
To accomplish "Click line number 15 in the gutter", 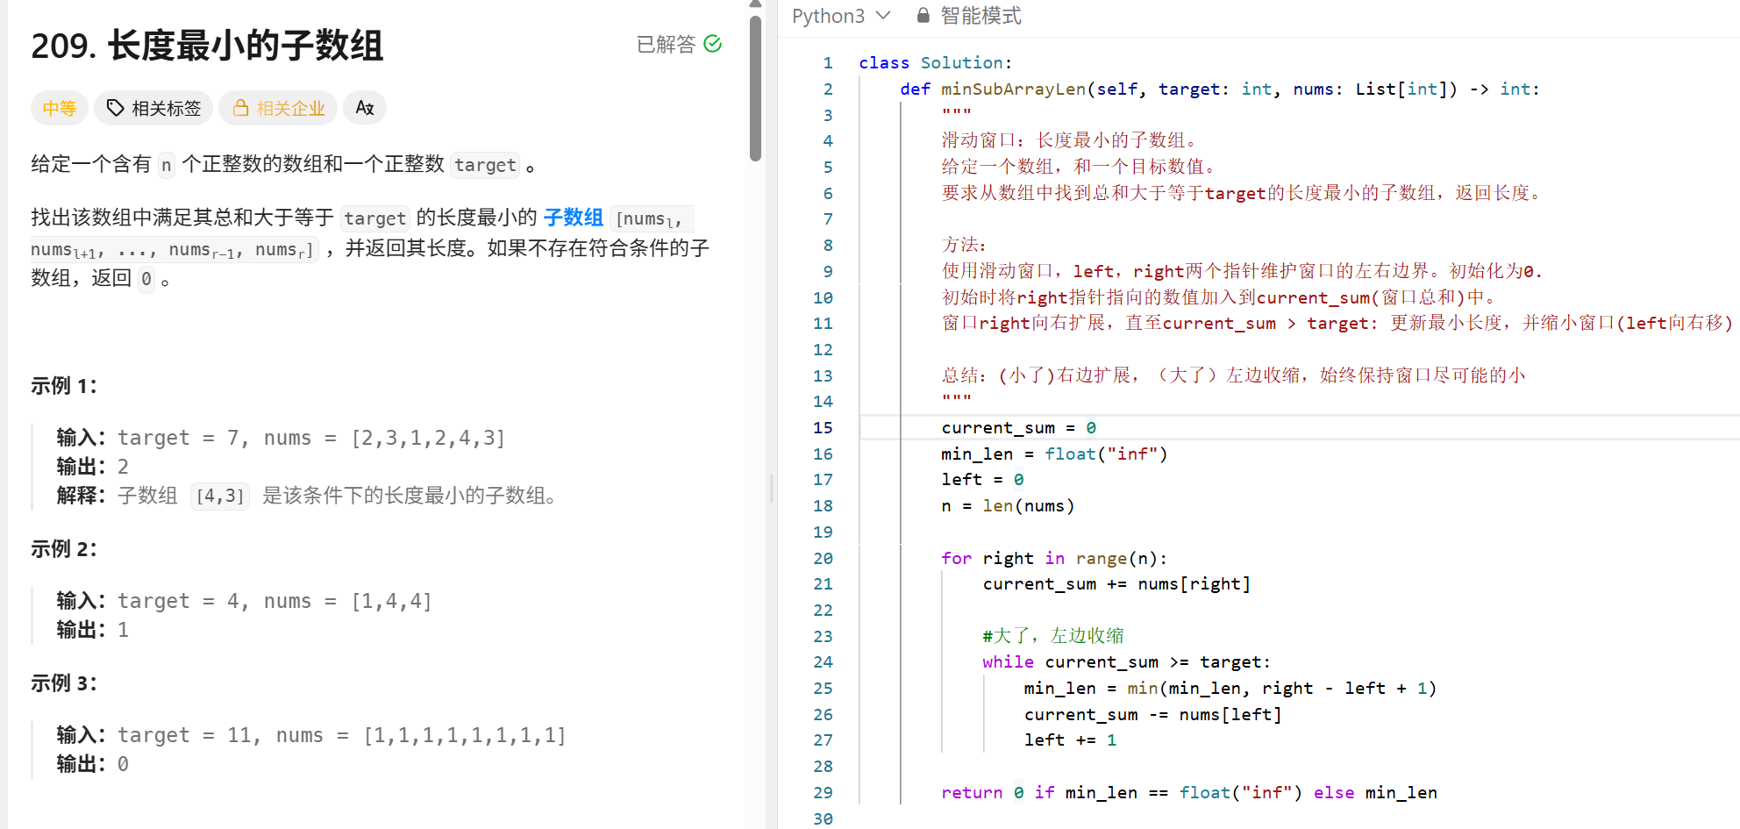I will click(x=823, y=427).
